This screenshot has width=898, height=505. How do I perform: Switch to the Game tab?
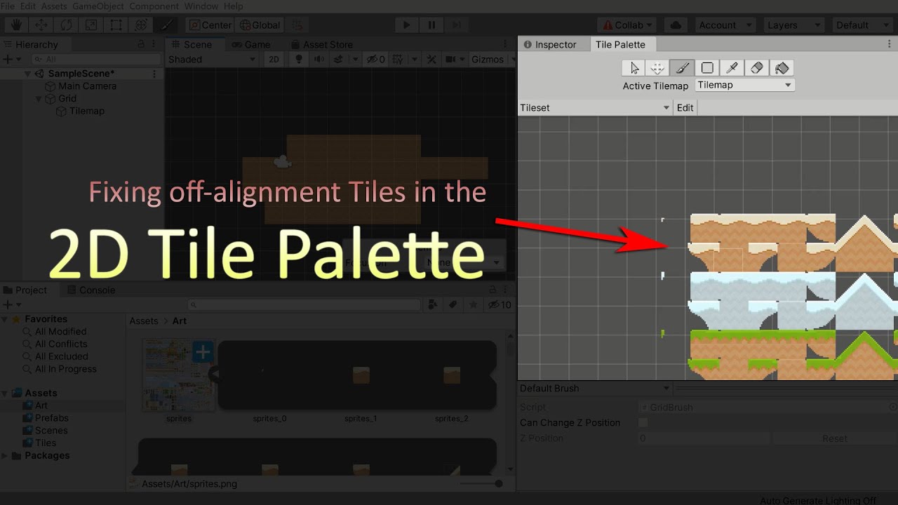pyautogui.click(x=250, y=44)
